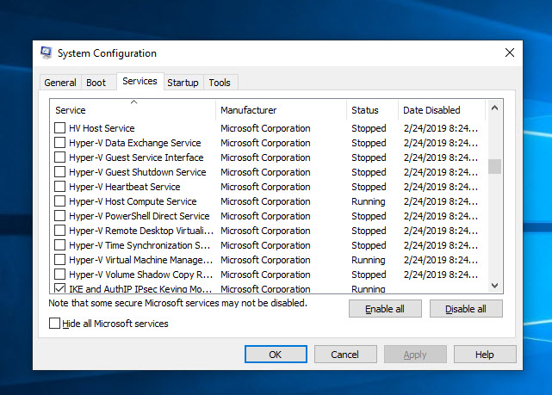Switch to the Boot tab
Screen dimensions: 552x395
point(96,83)
